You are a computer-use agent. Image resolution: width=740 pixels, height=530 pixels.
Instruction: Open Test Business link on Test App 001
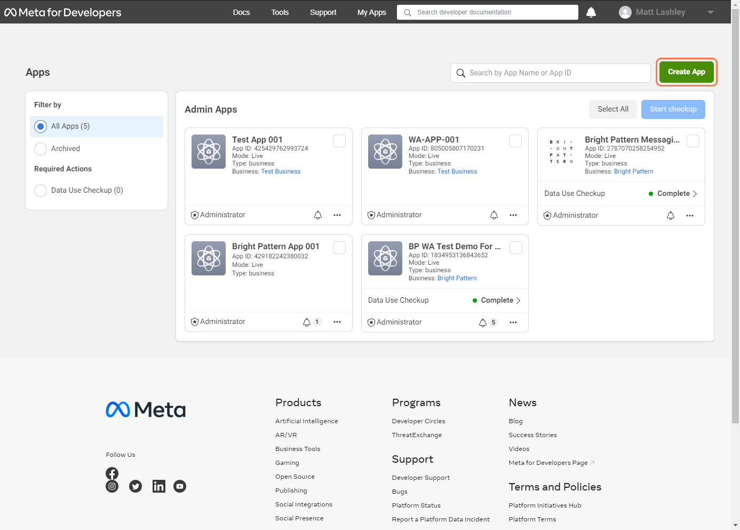tap(281, 171)
